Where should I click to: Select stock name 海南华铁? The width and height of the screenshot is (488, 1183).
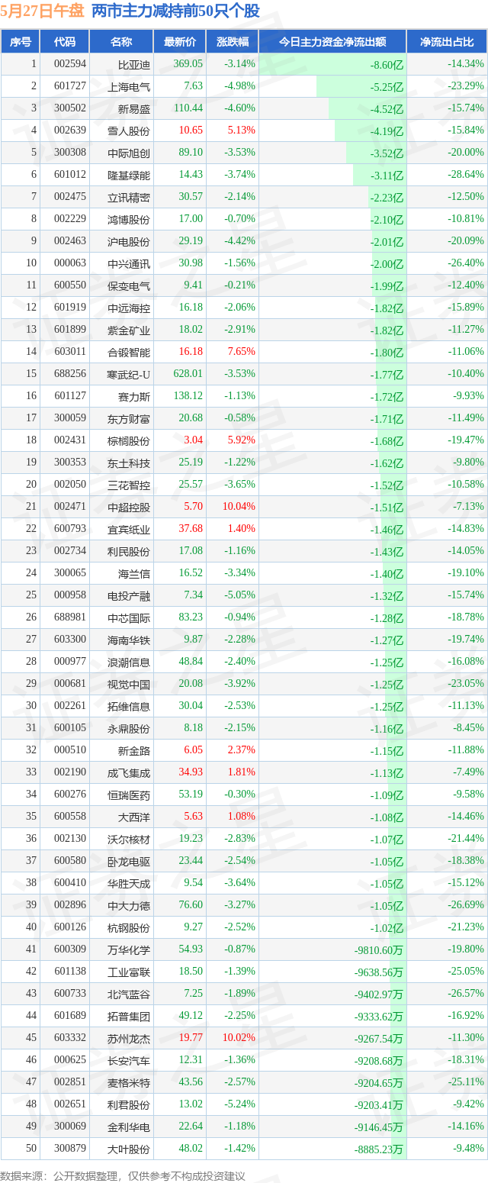pos(129,640)
